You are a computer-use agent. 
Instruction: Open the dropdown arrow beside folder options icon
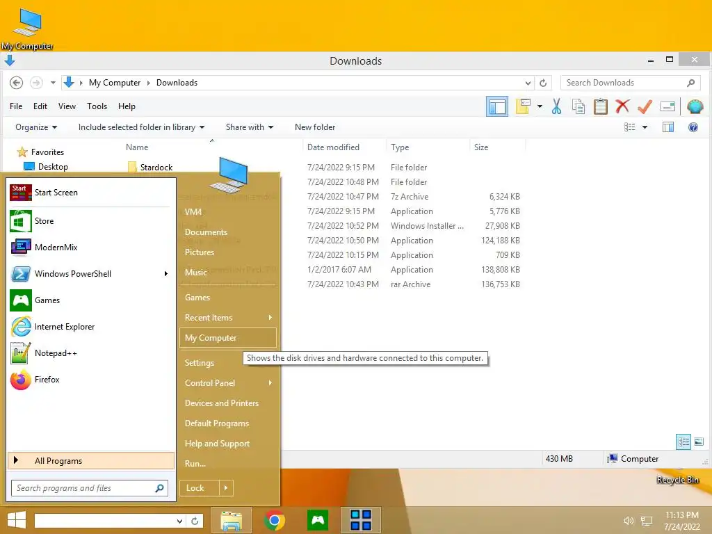[x=540, y=106]
